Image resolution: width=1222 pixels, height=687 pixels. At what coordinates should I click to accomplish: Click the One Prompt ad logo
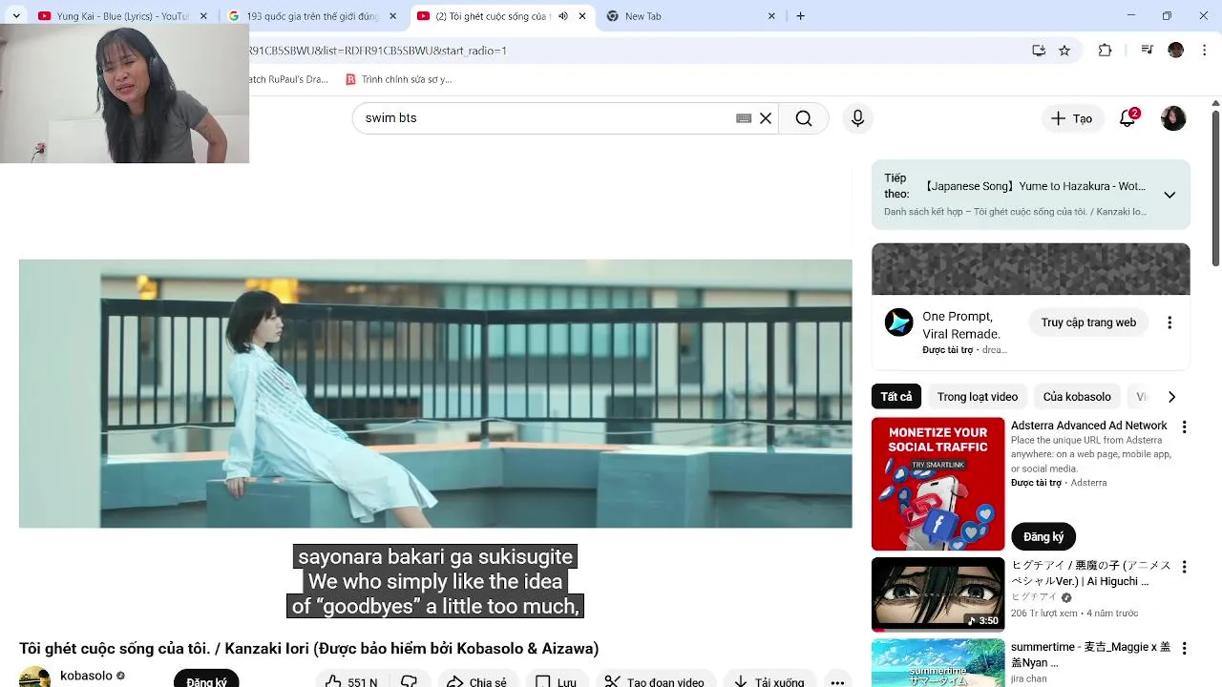[x=898, y=323]
